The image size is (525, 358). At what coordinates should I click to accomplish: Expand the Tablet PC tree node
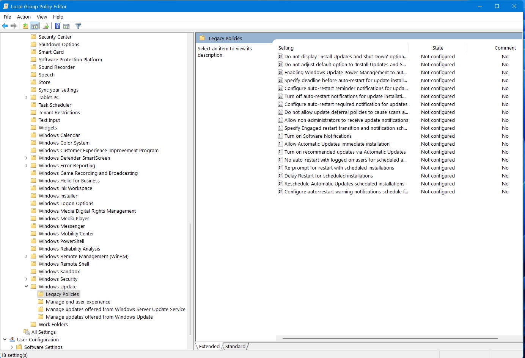point(26,97)
